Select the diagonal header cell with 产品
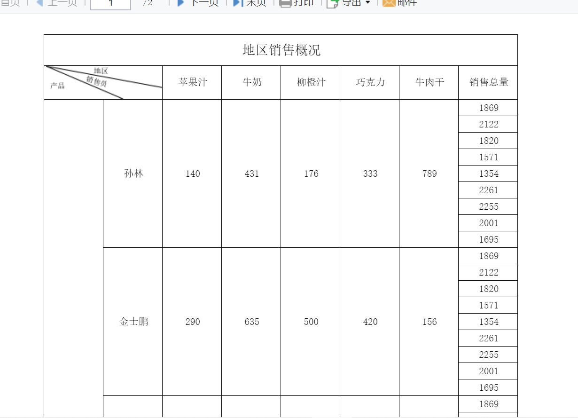The height and width of the screenshot is (418, 578). click(103, 82)
